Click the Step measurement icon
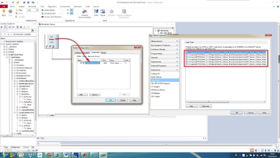Screen dimensions: 280x158 [16, 10]
